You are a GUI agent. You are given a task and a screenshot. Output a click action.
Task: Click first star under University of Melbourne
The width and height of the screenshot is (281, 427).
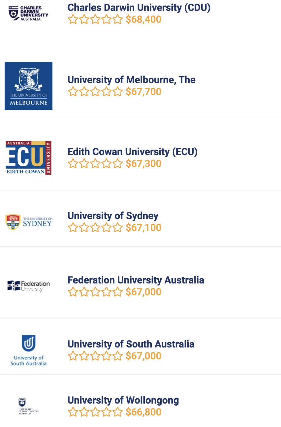[x=73, y=91]
